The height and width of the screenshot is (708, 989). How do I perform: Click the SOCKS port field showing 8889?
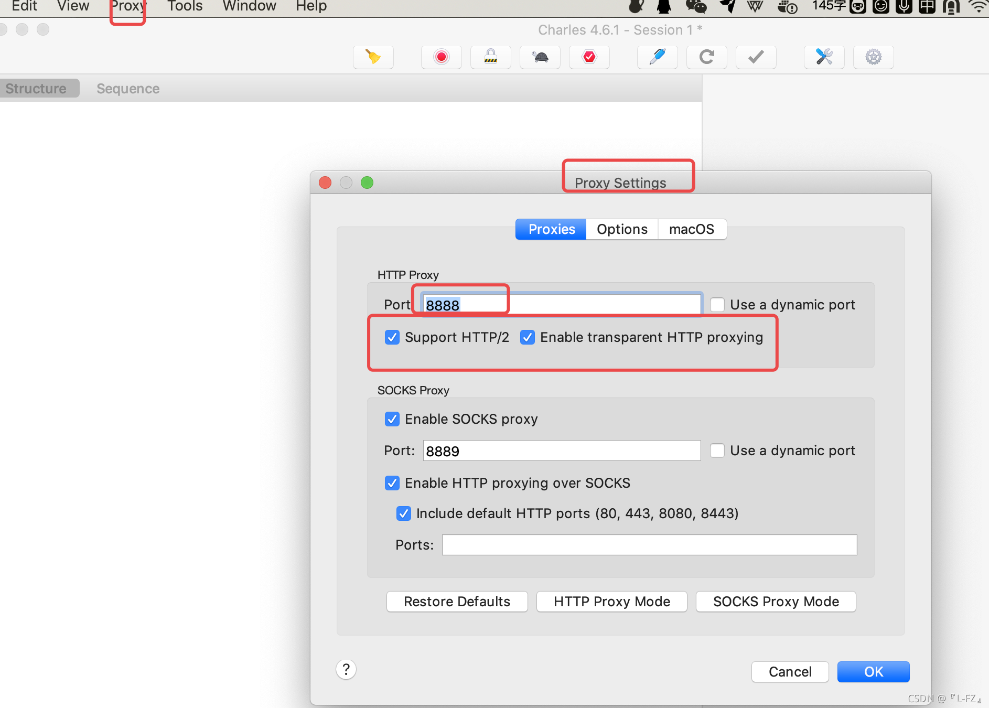point(562,450)
